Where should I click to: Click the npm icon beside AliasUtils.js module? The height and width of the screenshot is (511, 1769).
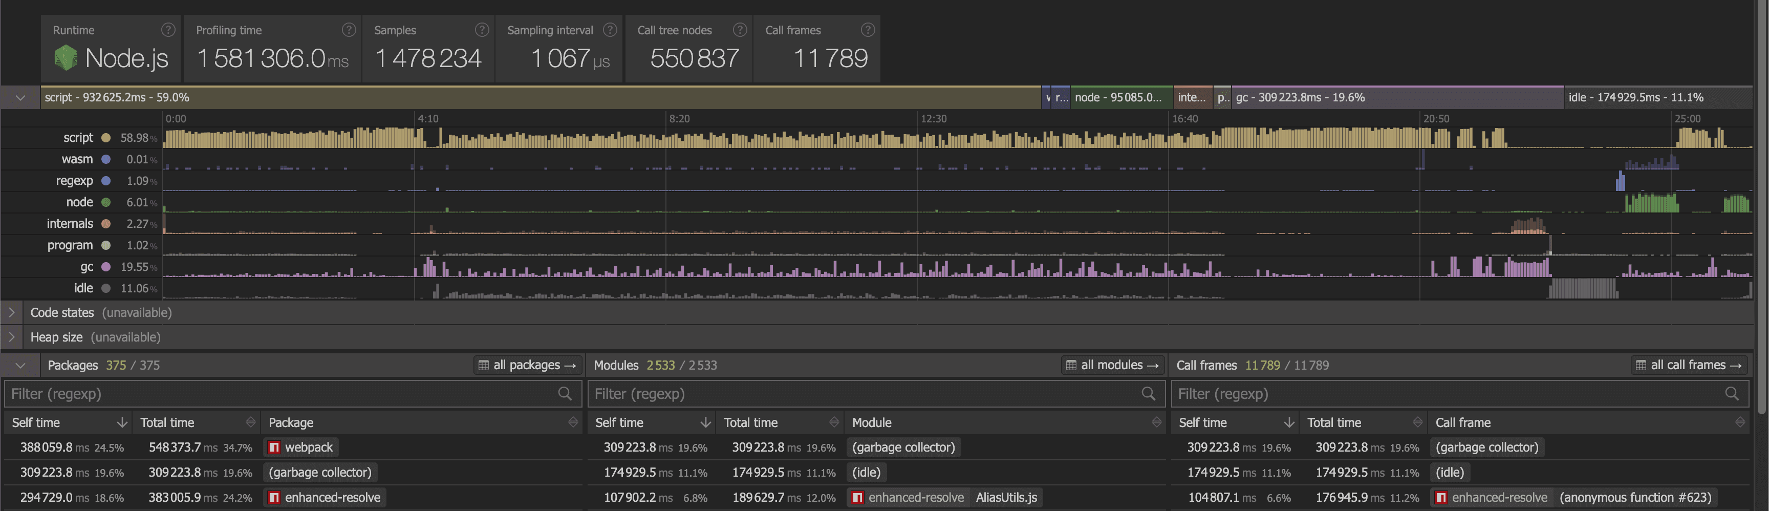[858, 497]
